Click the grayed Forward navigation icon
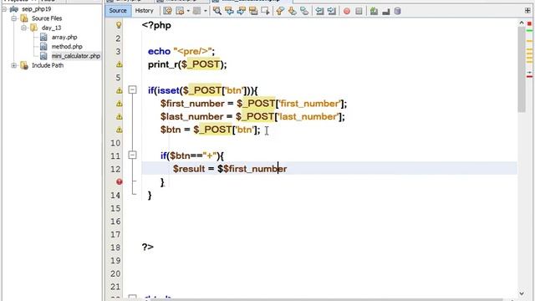The image size is (535, 301). pyautogui.click(x=197, y=11)
